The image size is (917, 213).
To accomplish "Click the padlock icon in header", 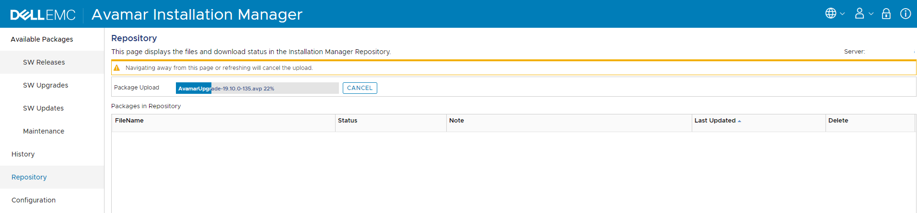I will (x=886, y=13).
